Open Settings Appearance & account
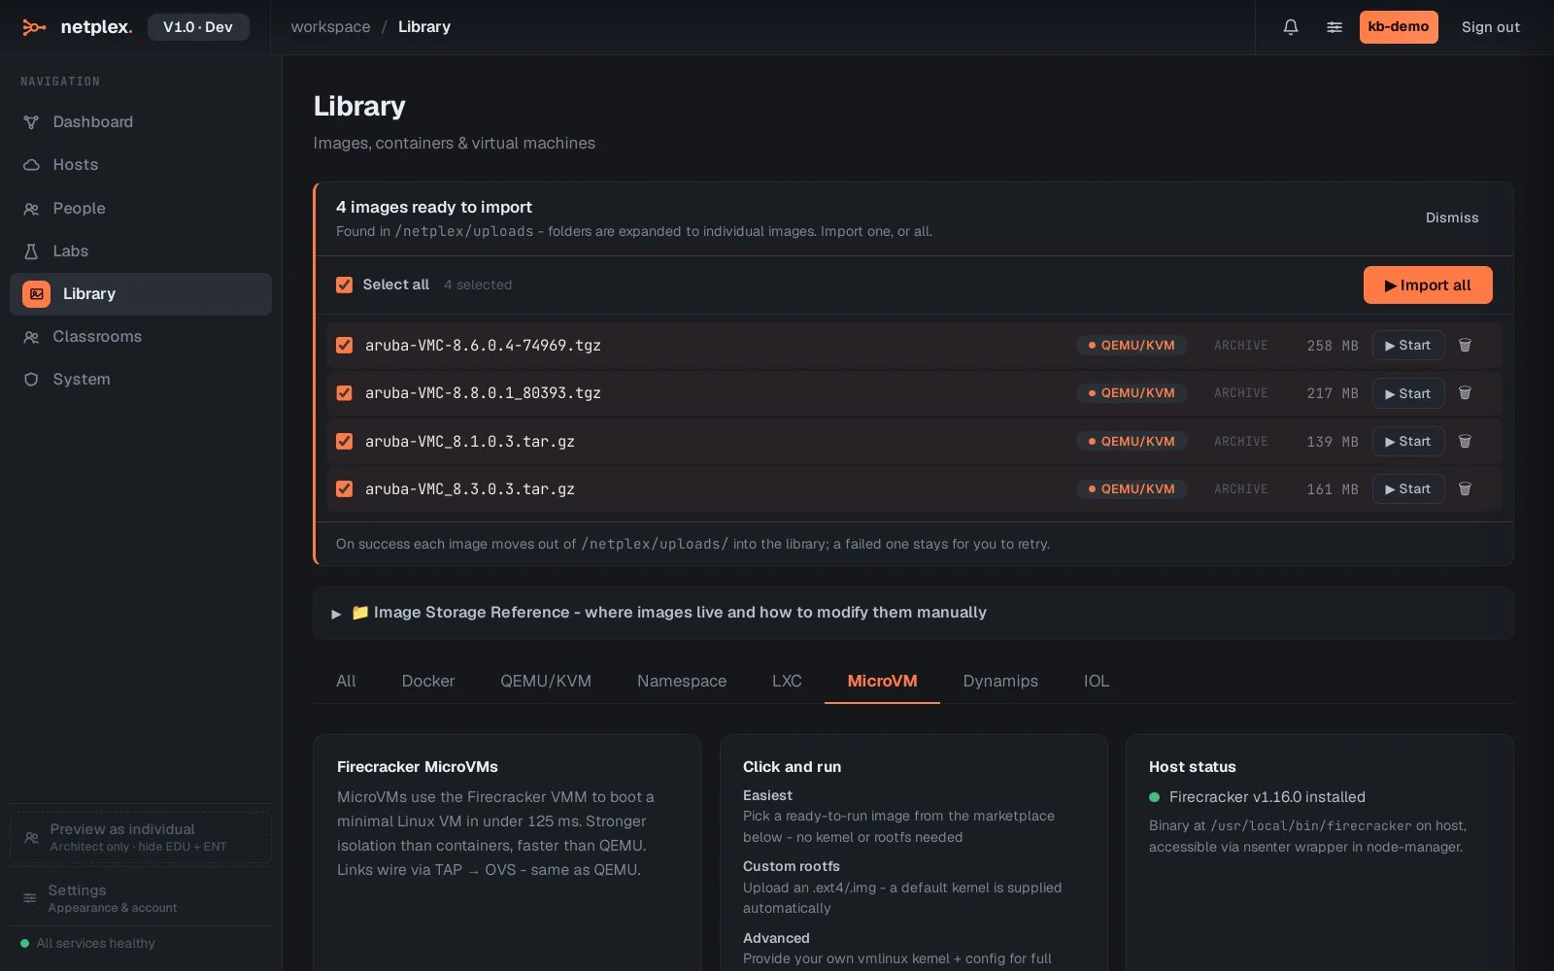 141,898
